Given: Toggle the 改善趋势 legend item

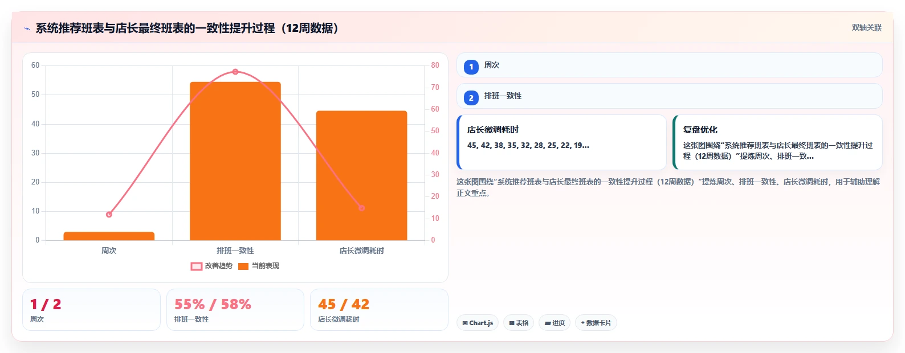Looking at the screenshot, I should click(211, 266).
